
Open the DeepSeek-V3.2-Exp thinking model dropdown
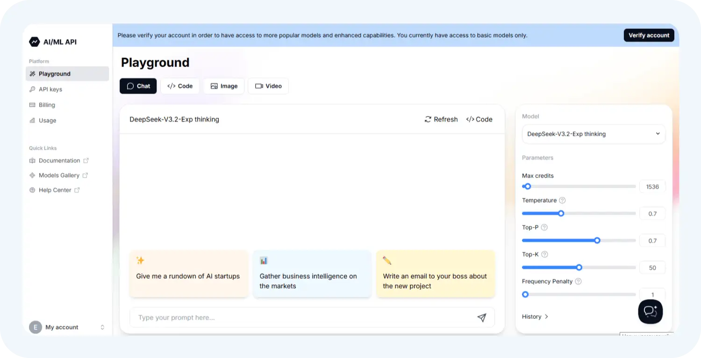click(593, 134)
